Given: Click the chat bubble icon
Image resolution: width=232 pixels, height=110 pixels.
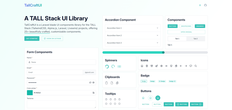Looking at the screenshot, I should tap(191, 66).
